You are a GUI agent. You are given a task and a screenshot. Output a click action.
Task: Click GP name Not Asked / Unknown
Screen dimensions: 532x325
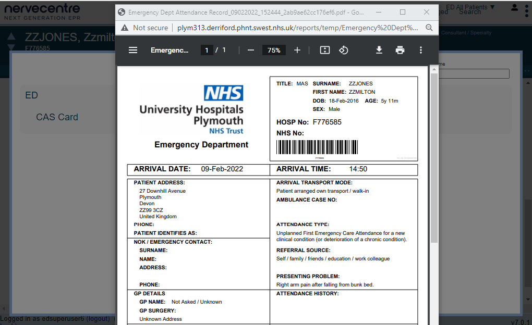pyautogui.click(x=197, y=302)
